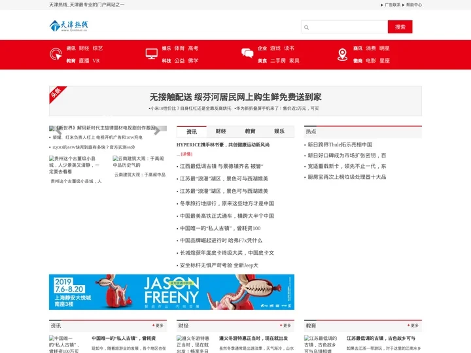Go to 娱乐 in the red navigation bar
Screen dimensions: 471x353
click(166, 48)
